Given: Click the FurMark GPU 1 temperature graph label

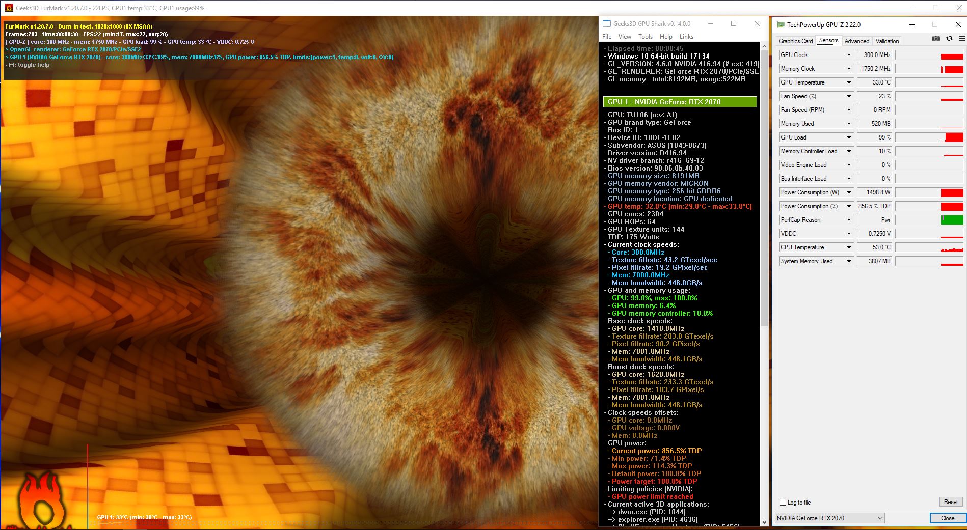Looking at the screenshot, I should click(x=144, y=517).
